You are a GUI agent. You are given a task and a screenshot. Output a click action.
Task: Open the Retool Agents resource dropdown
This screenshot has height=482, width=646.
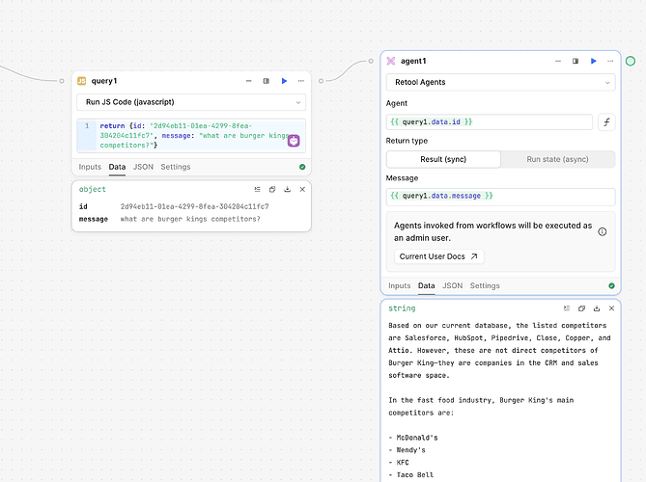point(499,82)
